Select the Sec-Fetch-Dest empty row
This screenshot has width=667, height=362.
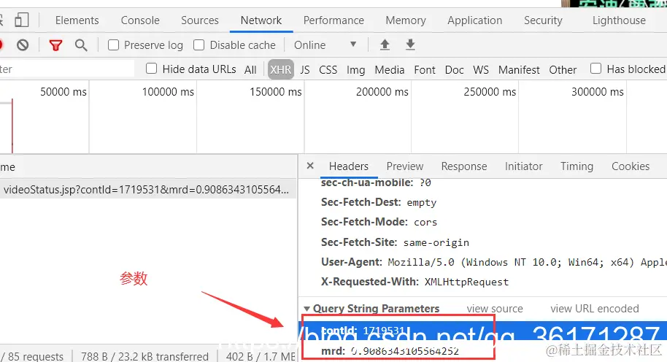379,202
